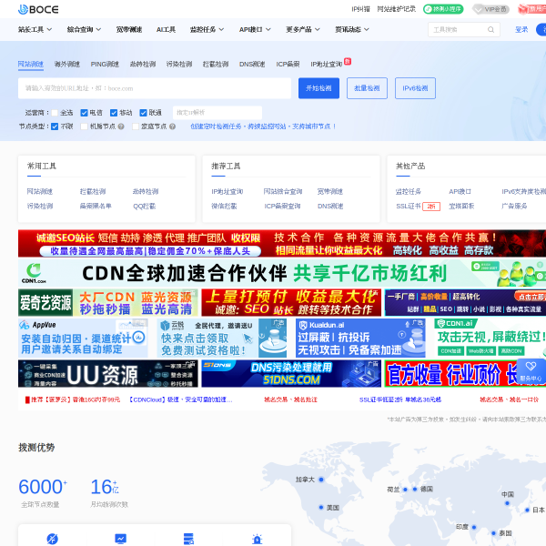This screenshot has width=546, height=546.
Task: Click the 指定IP解析 input field
Action: click(217, 113)
